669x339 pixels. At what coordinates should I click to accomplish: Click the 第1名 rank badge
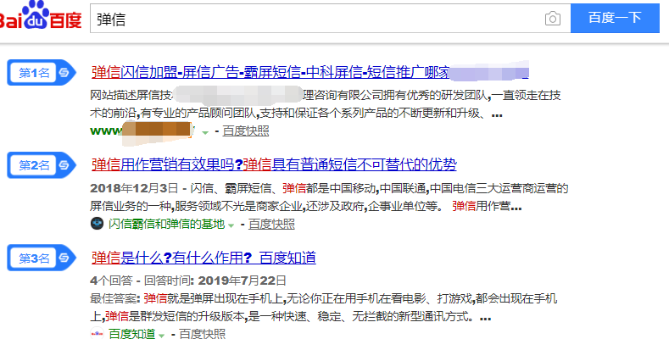[42, 73]
